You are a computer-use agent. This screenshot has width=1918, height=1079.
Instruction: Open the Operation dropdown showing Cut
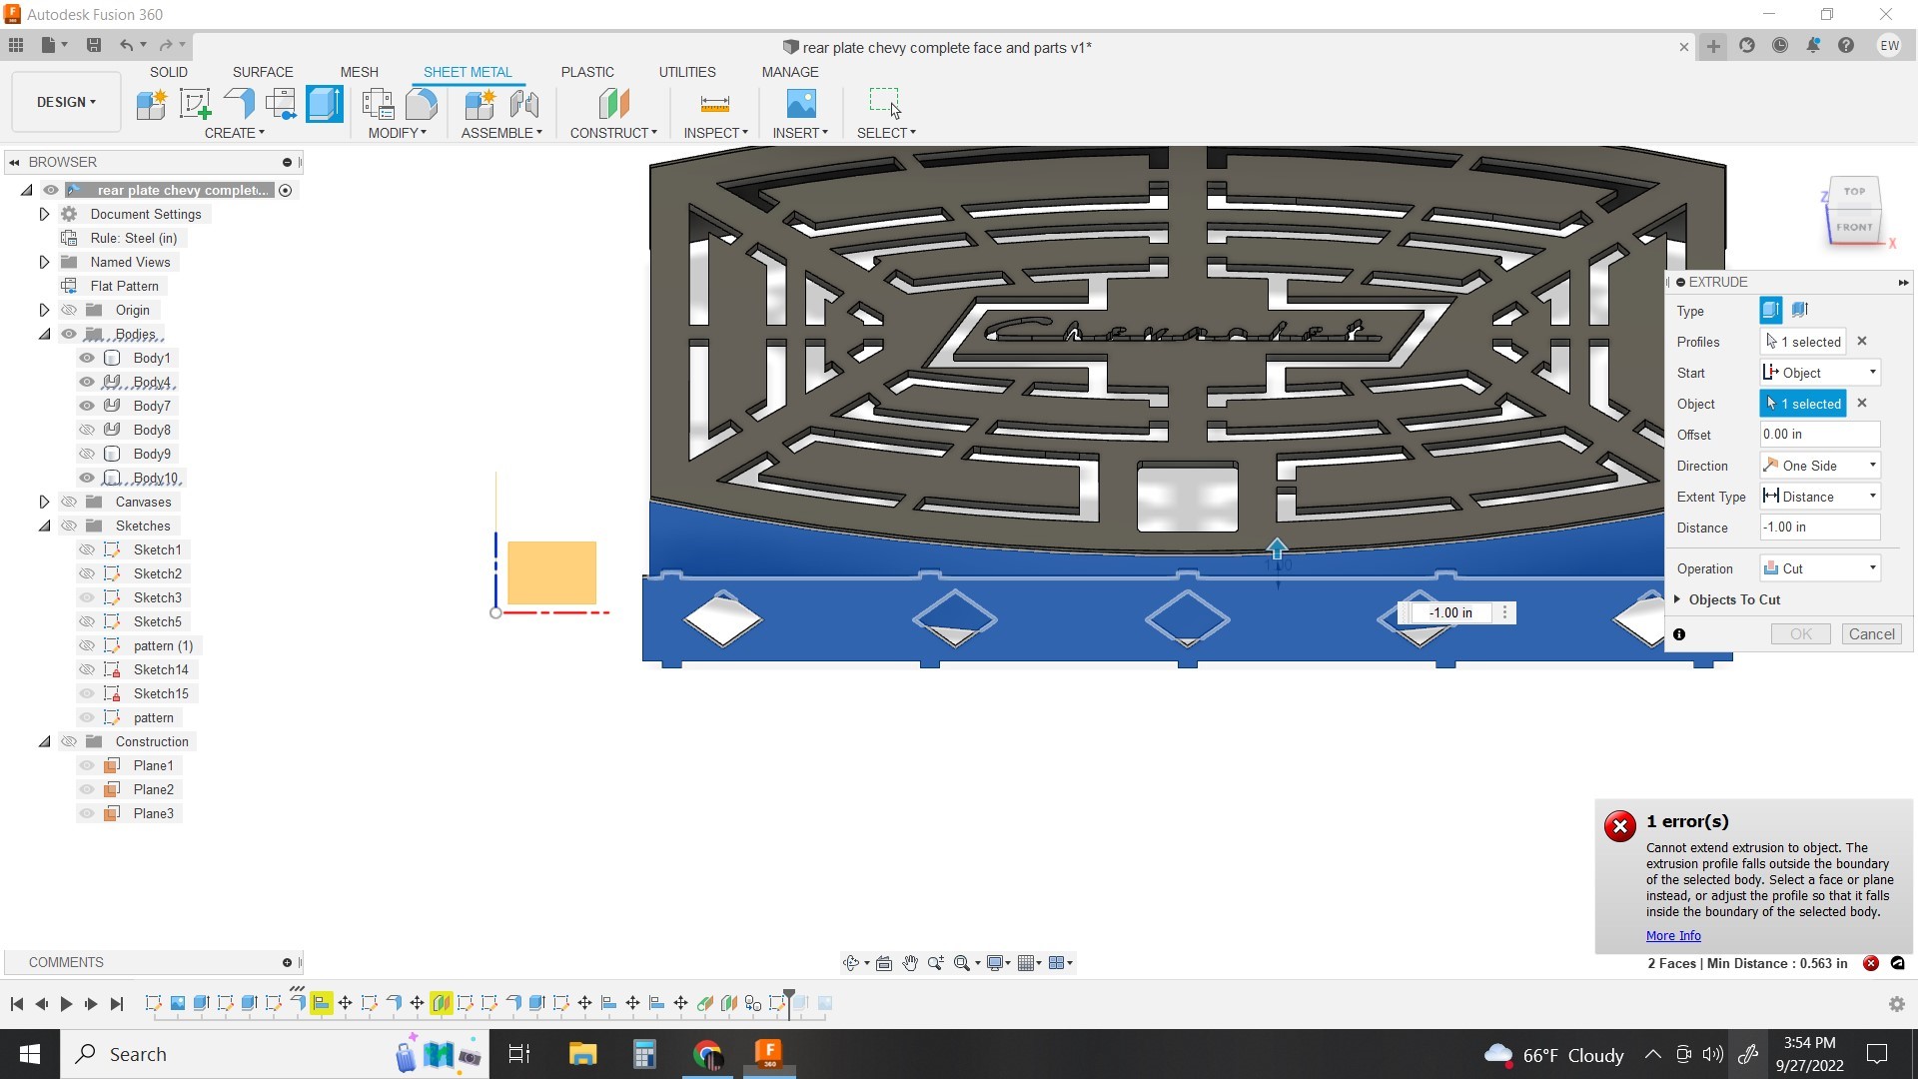tap(1820, 568)
